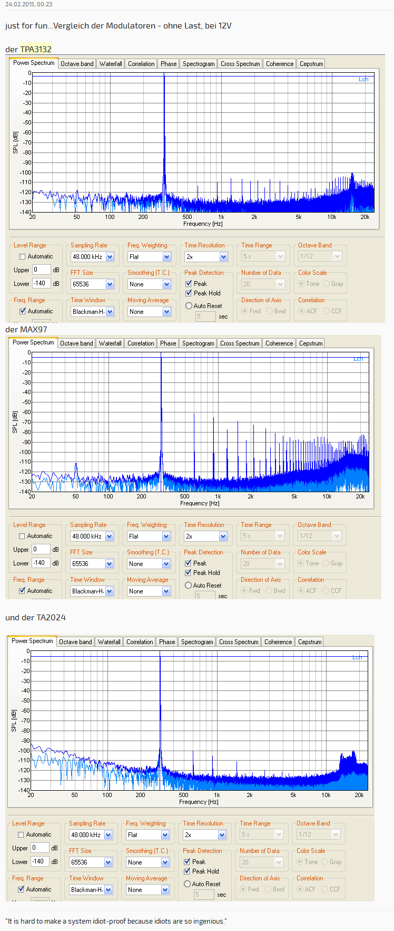Click the 'der MAX97' heading text
The height and width of the screenshot is (931, 394).
point(26,329)
